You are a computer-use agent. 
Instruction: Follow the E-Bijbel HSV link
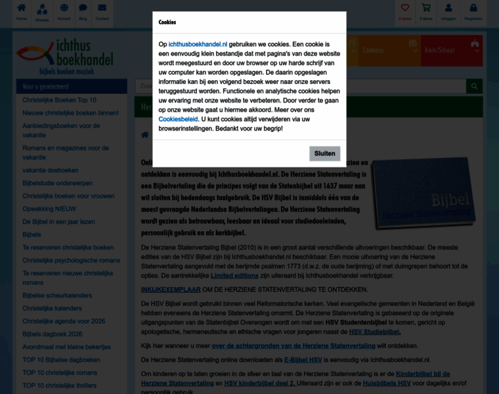pyautogui.click(x=303, y=360)
